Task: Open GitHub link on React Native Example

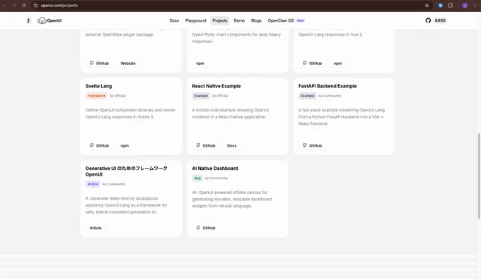Action: click(x=206, y=146)
